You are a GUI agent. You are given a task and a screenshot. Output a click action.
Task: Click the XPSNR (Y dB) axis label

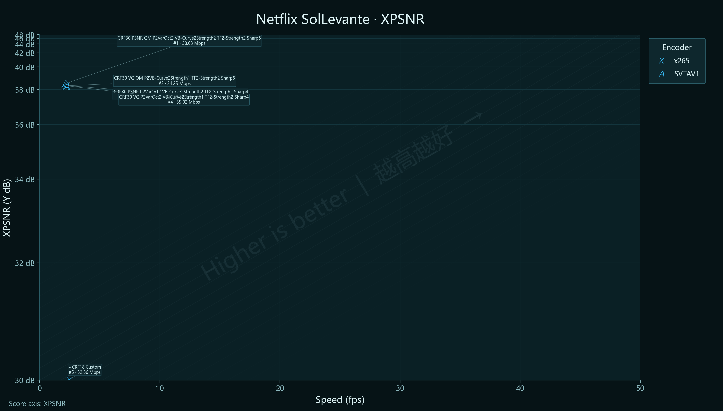7,207
